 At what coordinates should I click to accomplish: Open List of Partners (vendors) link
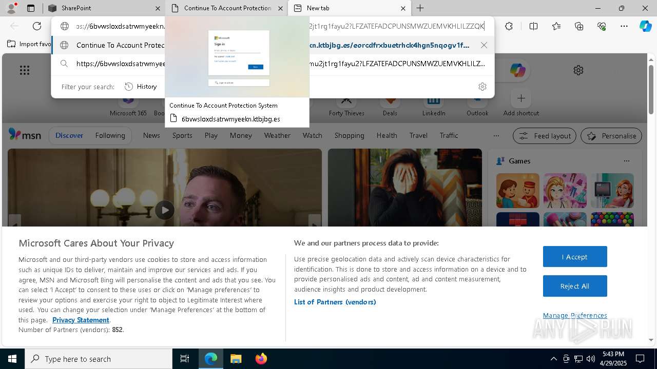pyautogui.click(x=335, y=302)
